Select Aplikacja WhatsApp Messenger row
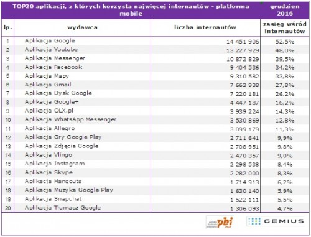Viewport: 311px width, 237px height. (155, 120)
